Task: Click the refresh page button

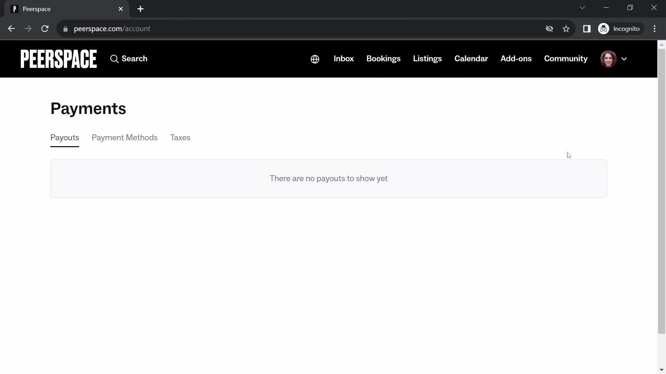Action: [45, 28]
